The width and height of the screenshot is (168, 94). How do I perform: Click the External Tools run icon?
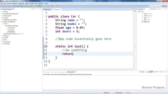22,6
